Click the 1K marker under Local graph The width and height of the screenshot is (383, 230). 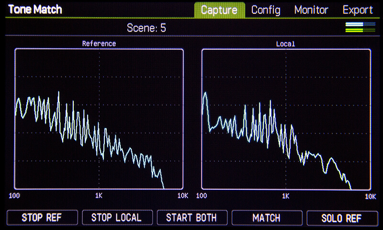(x=286, y=195)
